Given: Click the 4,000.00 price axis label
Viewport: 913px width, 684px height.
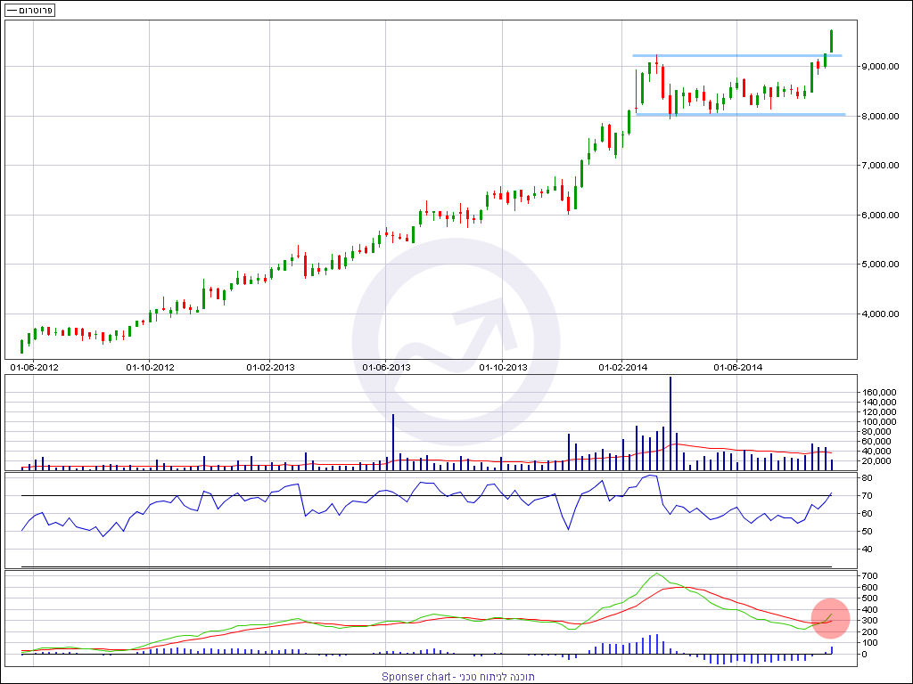Looking at the screenshot, I should pyautogui.click(x=878, y=313).
